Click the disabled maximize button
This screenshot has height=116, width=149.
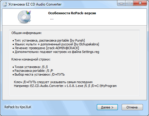pos(129,3)
